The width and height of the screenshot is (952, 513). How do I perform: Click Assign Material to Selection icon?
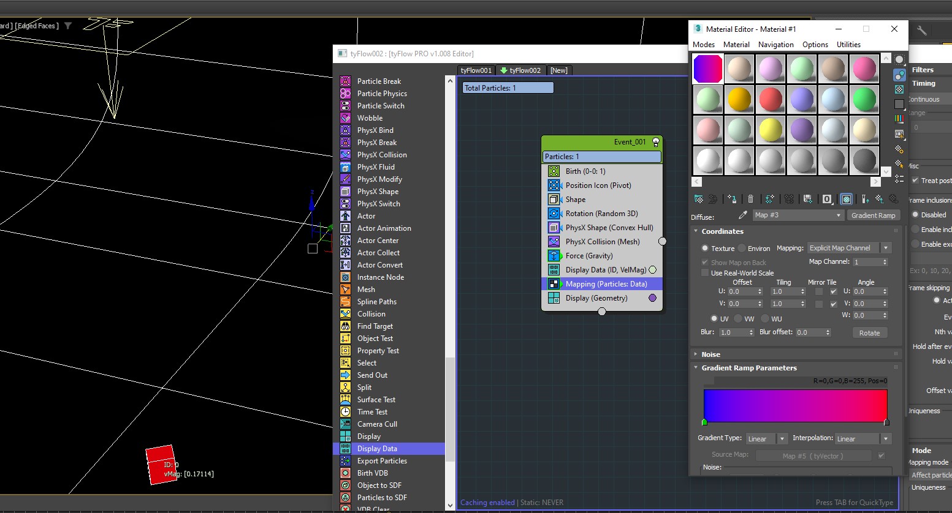[x=733, y=199]
